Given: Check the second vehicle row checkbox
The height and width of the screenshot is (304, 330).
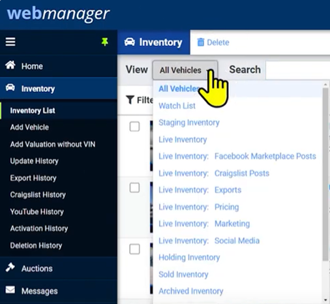Looking at the screenshot, I should tap(134, 188).
